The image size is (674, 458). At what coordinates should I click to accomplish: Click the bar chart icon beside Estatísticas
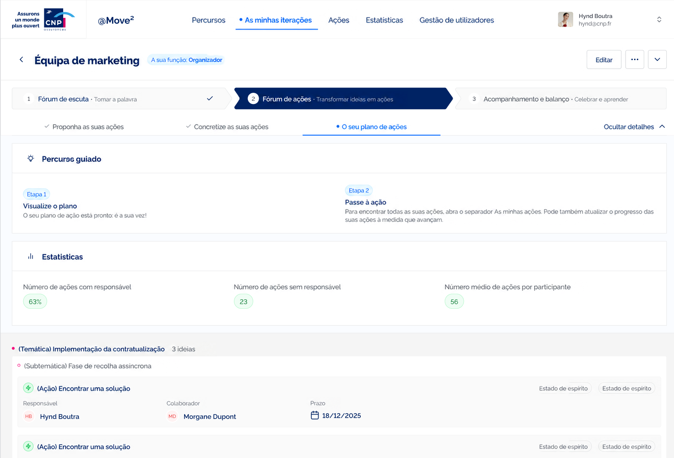coord(30,256)
